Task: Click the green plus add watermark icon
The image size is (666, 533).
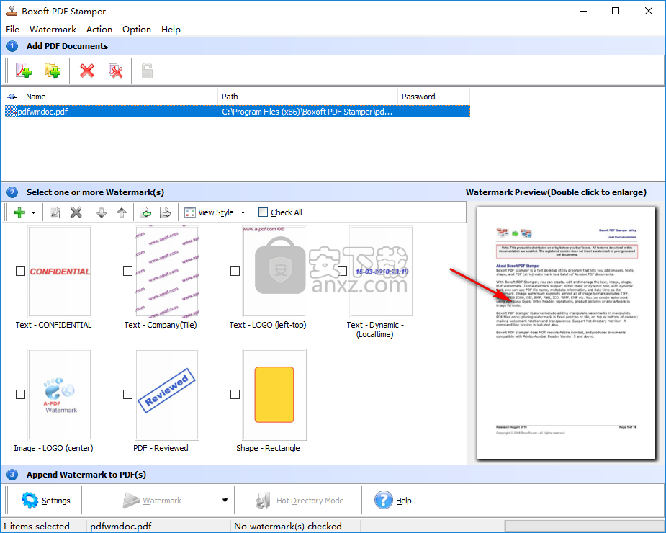Action: 19,212
